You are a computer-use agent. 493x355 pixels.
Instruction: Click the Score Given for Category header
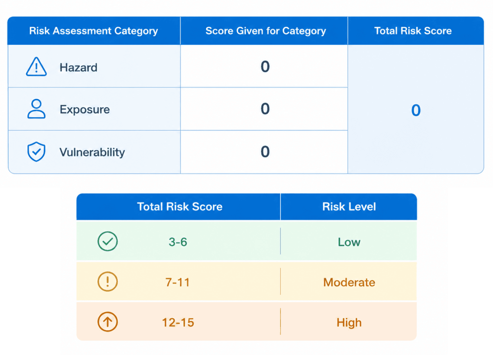(265, 31)
